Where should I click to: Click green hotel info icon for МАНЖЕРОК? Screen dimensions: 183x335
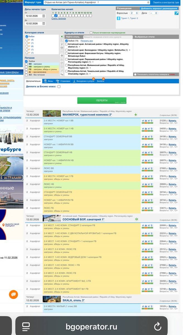136,114
